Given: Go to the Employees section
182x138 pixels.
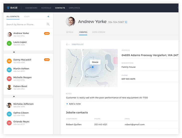Looking at the screenshot, I should tap(74, 8).
